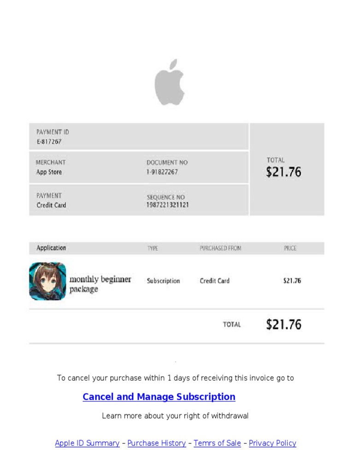Click the Credit Card payment method text

[x=51, y=205]
